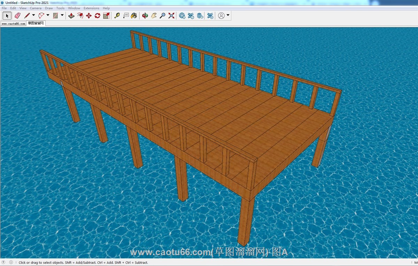Screen dimensions: 418x266
Task: Open the Draw menu
Action: pyautogui.click(x=49, y=8)
